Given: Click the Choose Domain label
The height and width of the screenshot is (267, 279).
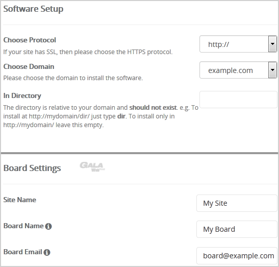Looking at the screenshot, I should pyautogui.click(x=29, y=66).
